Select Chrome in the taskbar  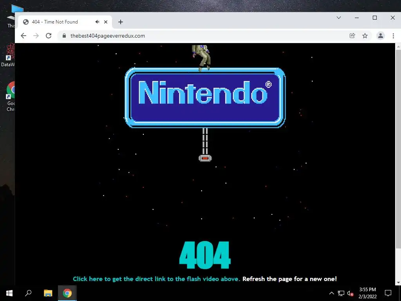tap(67, 293)
